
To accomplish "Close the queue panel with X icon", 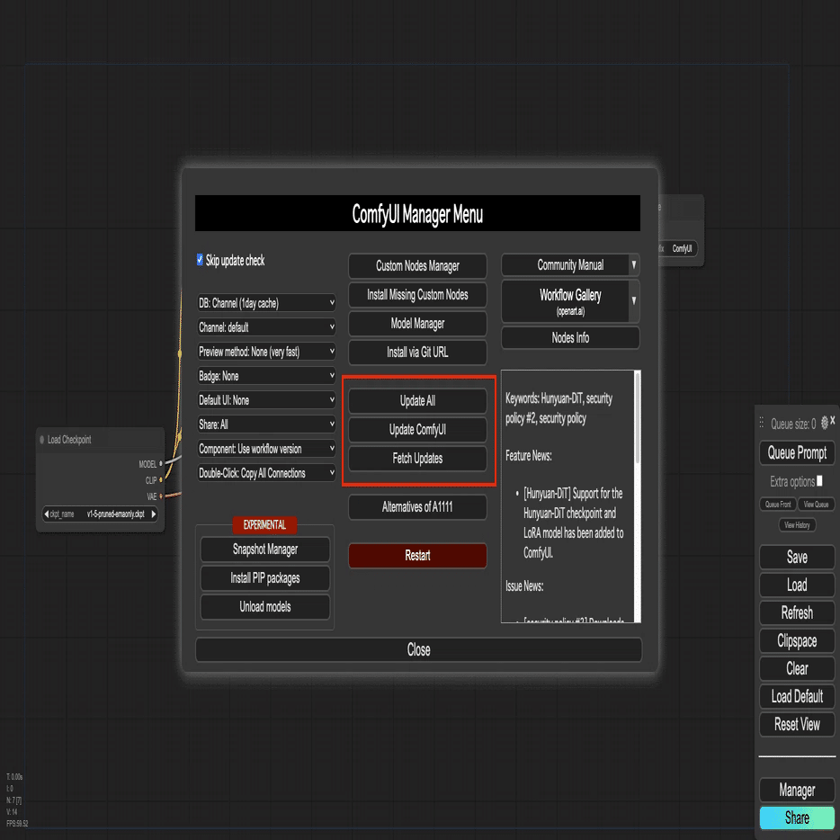I will click(x=833, y=422).
